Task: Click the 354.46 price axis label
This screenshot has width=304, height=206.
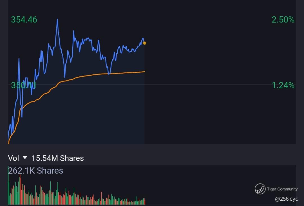Action: click(x=24, y=20)
